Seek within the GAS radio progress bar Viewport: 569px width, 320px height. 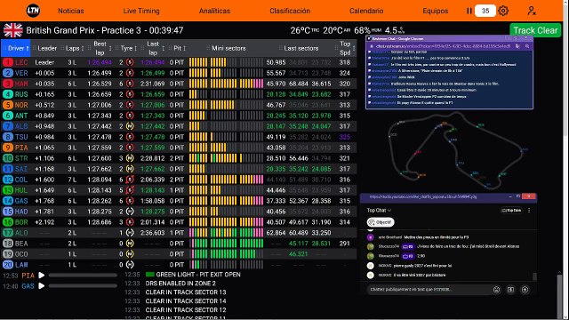pyautogui.click(x=83, y=286)
